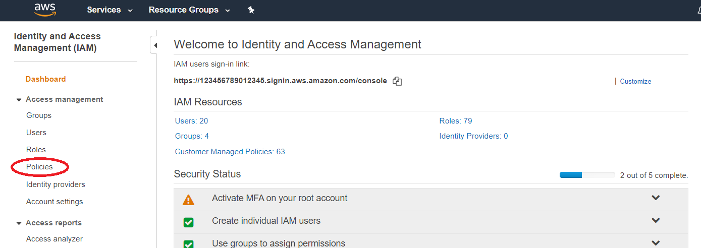The width and height of the screenshot is (701, 248).
Task: Select Roles in the left navigation
Action: pyautogui.click(x=36, y=150)
